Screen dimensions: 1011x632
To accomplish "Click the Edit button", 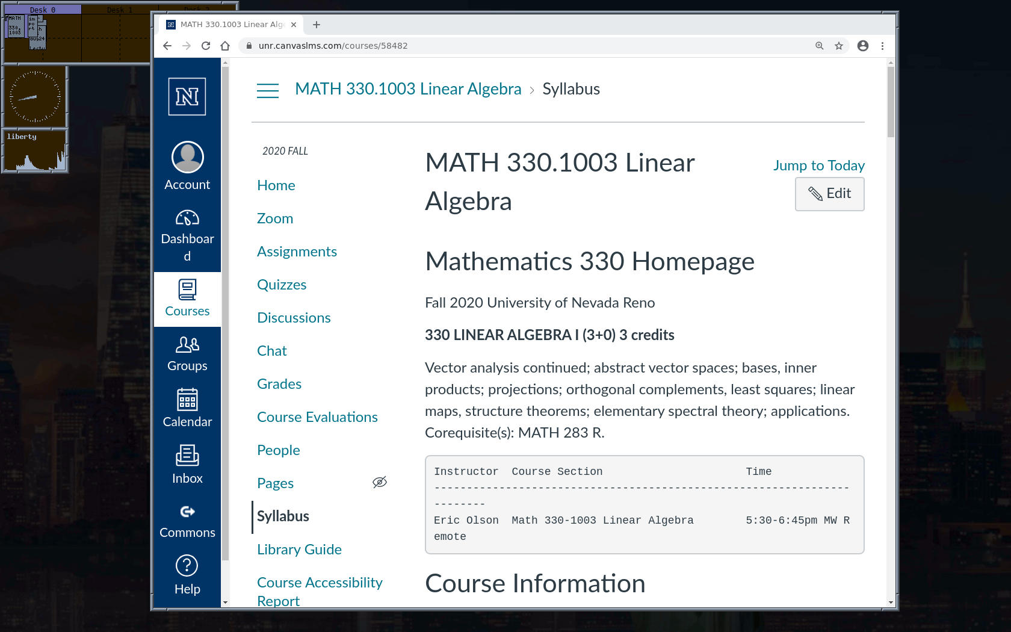I will [x=829, y=194].
